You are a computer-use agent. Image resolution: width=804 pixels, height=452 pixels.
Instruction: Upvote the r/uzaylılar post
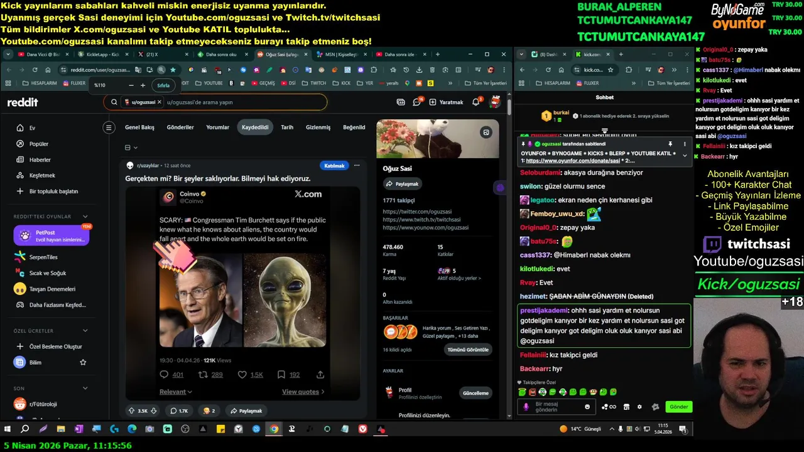[132, 411]
